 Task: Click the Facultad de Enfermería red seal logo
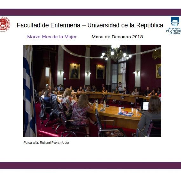[5, 24]
